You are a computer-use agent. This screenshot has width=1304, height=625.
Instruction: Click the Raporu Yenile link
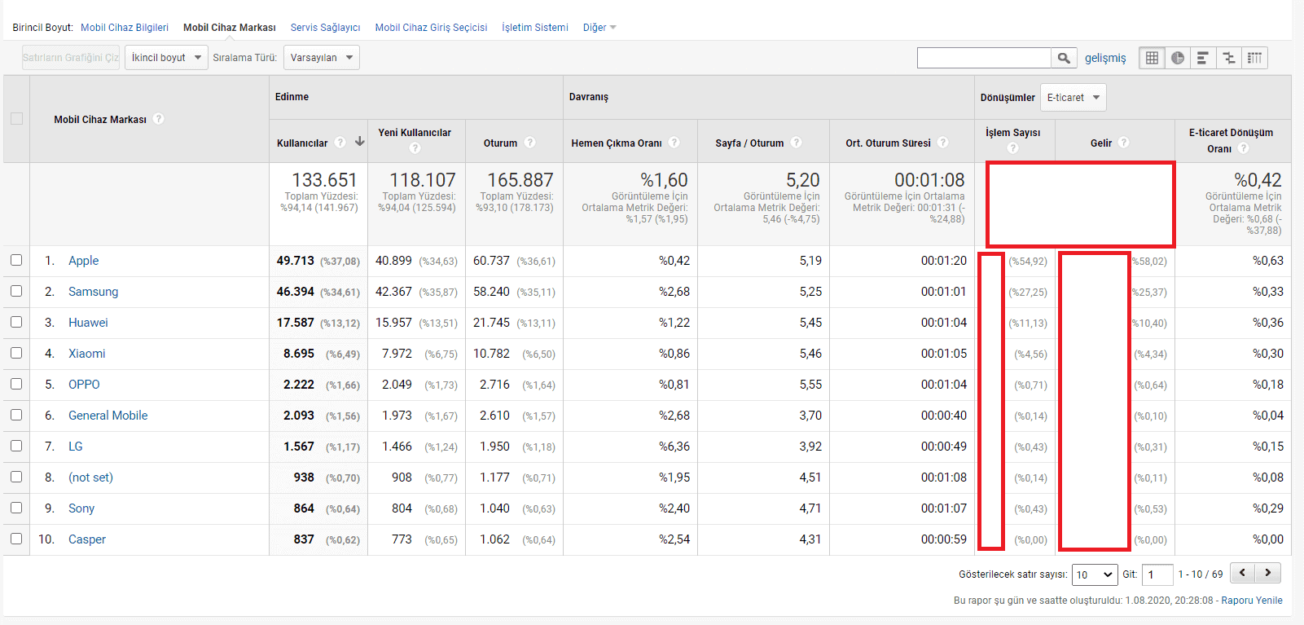1251,601
